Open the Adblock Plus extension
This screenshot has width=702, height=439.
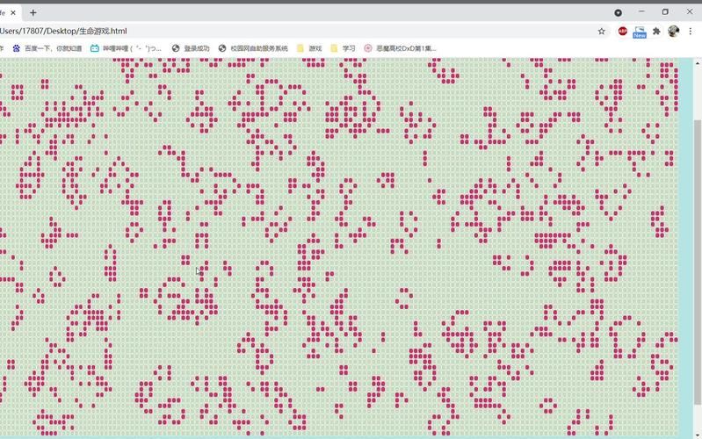(623, 31)
